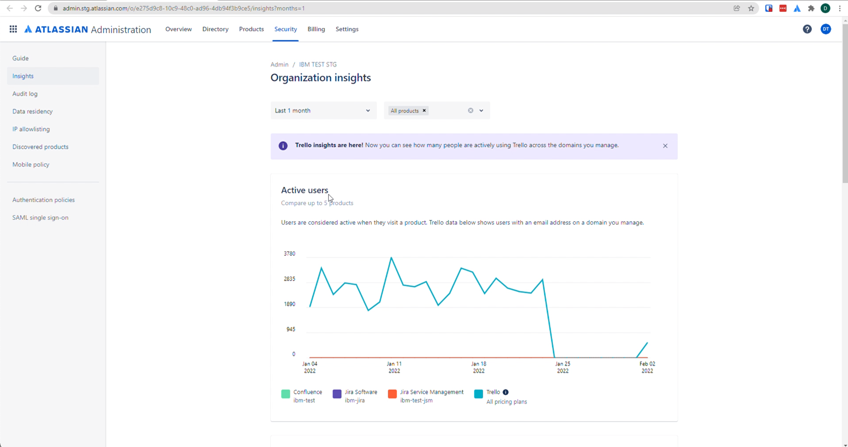This screenshot has width=848, height=447.
Task: Open the Directory tab
Action: pyautogui.click(x=215, y=29)
